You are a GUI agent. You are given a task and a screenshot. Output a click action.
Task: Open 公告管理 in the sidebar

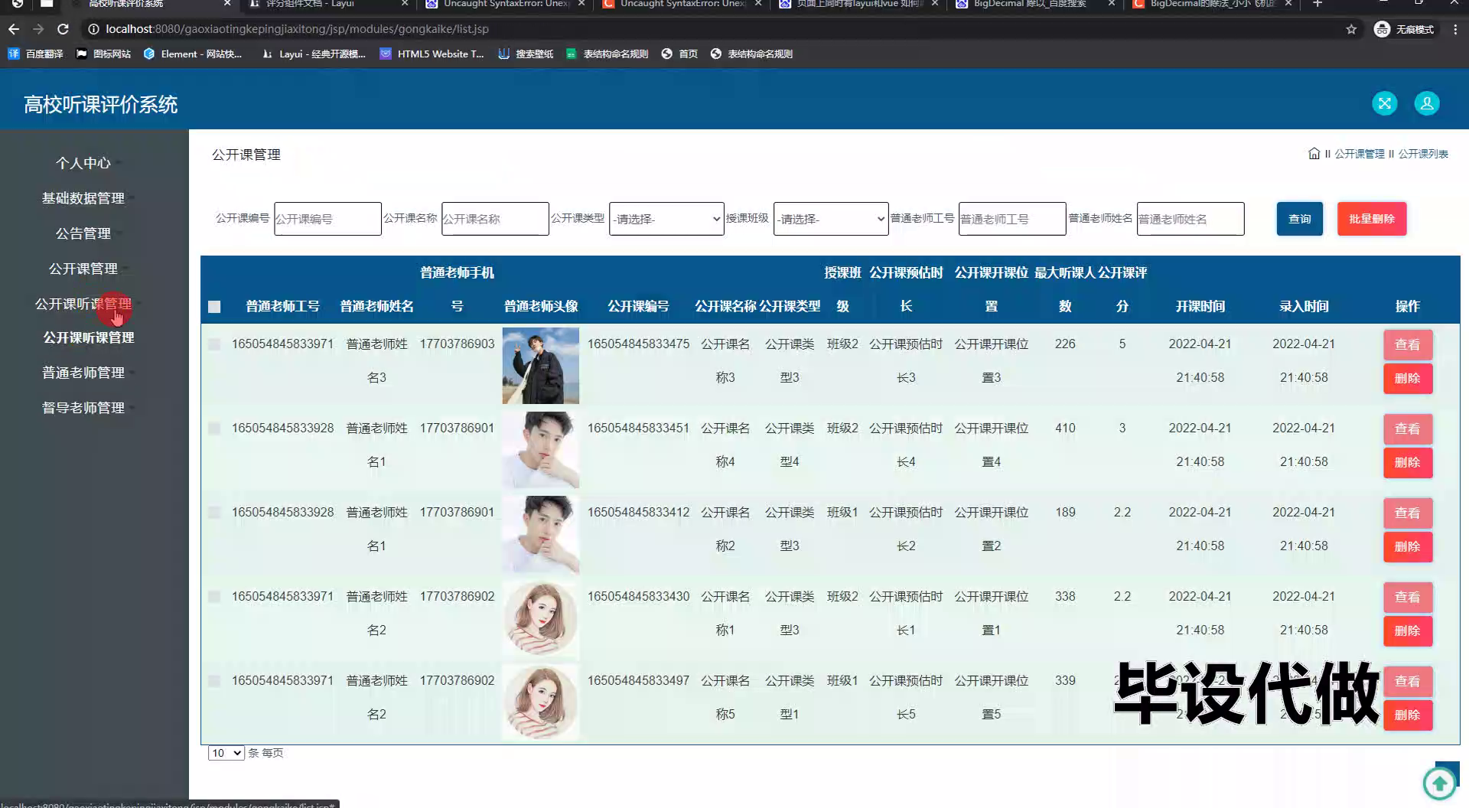point(83,233)
